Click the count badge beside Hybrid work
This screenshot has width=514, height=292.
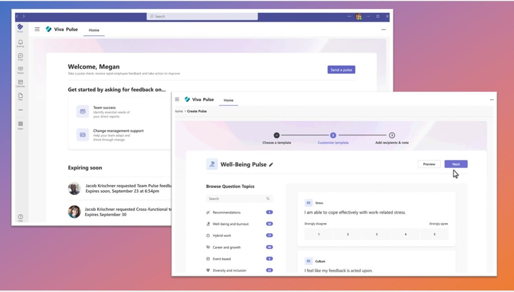click(269, 235)
